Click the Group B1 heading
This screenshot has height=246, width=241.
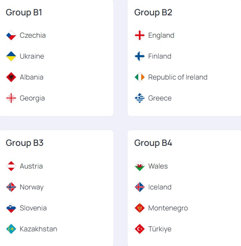(x=24, y=12)
